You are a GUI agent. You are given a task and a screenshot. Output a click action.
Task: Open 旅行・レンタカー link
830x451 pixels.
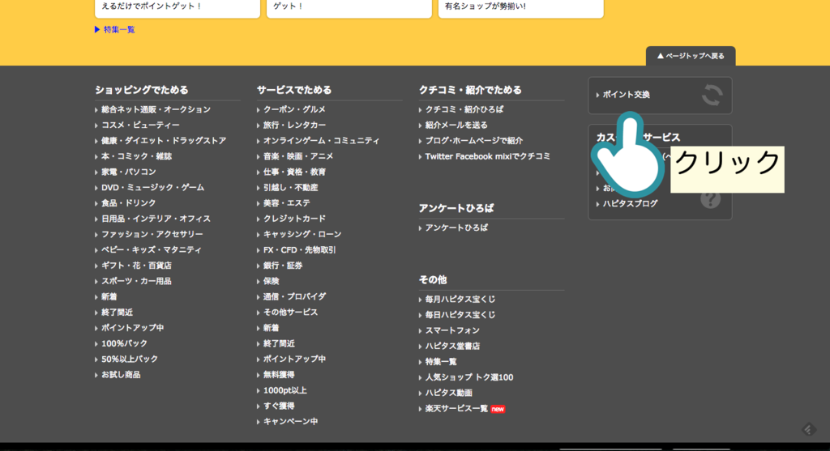[294, 125]
